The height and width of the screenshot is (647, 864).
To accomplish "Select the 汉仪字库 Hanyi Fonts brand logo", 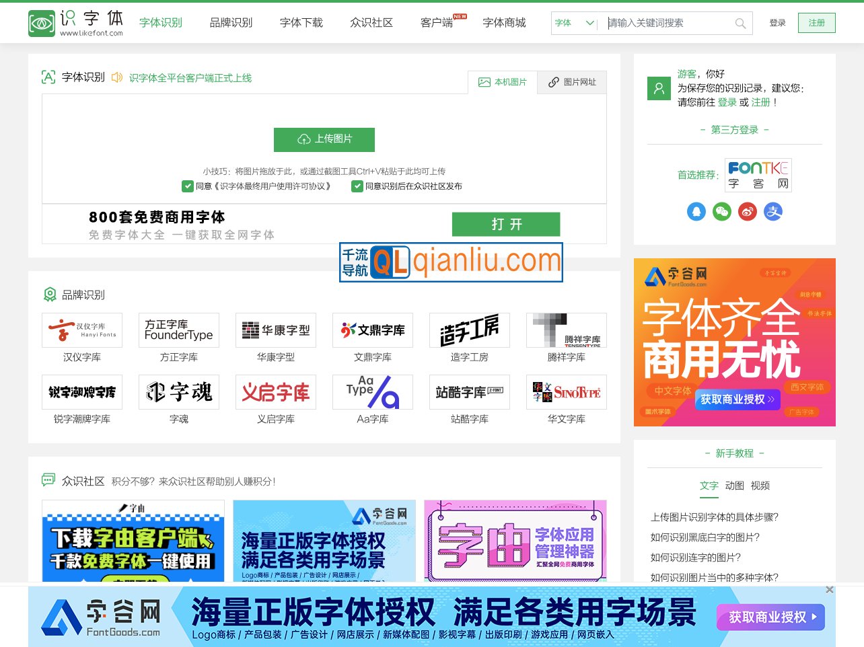I will (82, 330).
